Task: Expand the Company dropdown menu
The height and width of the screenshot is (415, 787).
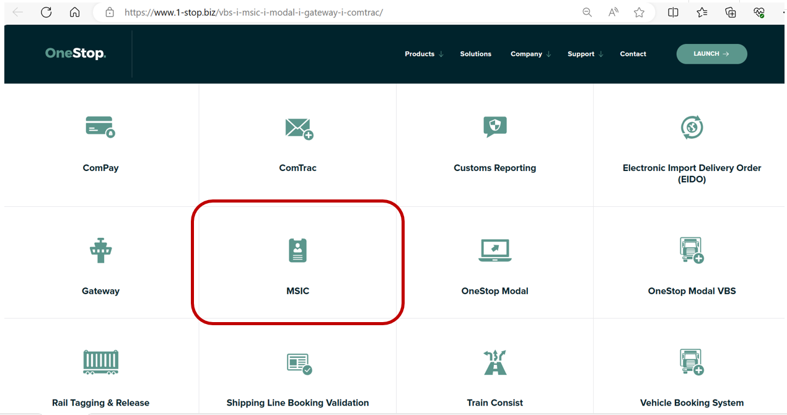Action: (530, 54)
